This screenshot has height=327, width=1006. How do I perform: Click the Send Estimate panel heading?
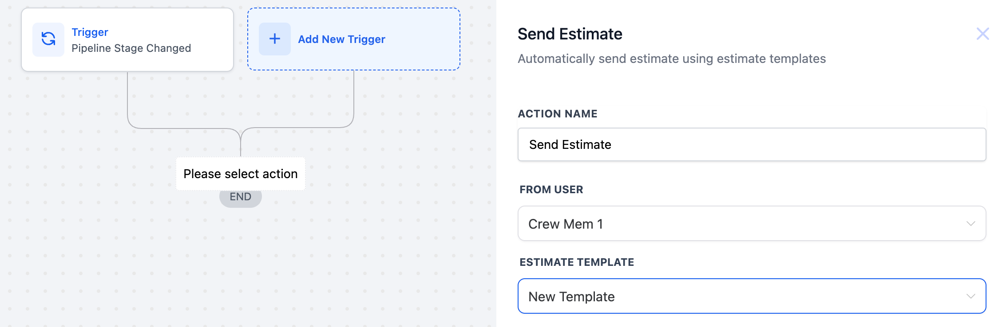(570, 34)
